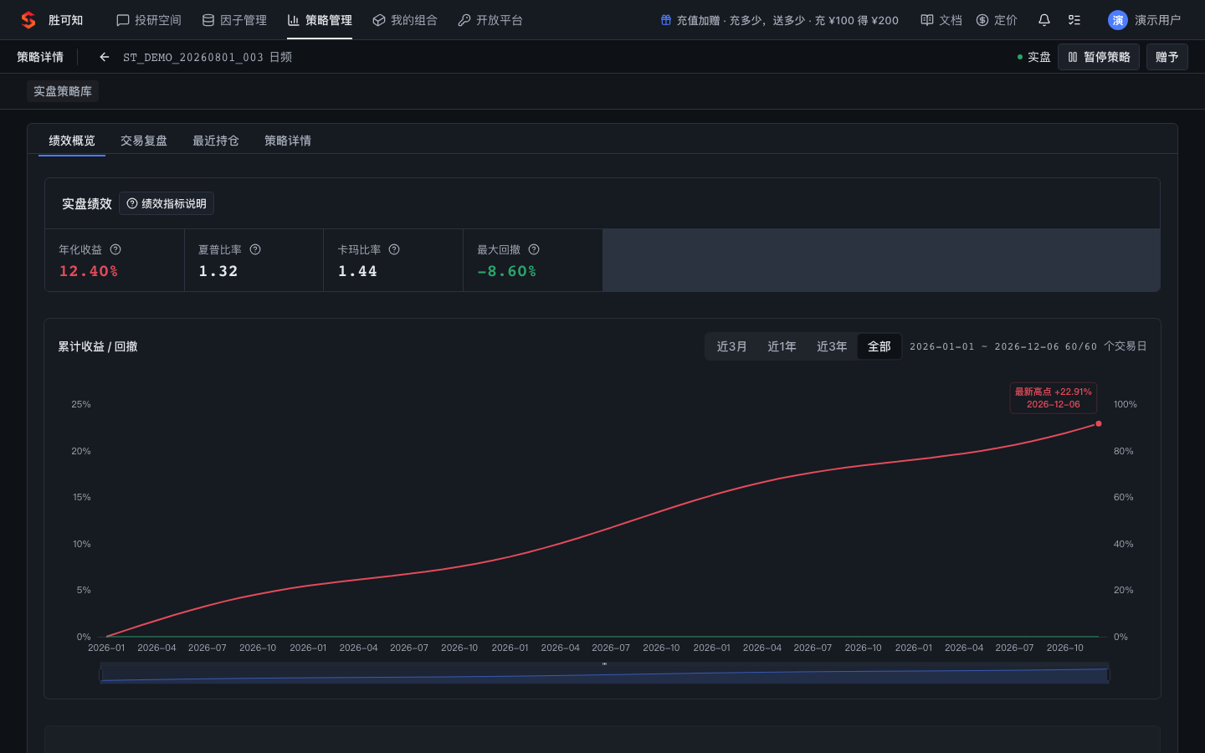Screen dimensions: 1205x753
Task: Open the 绩效指标说明 help button
Action: click(167, 203)
